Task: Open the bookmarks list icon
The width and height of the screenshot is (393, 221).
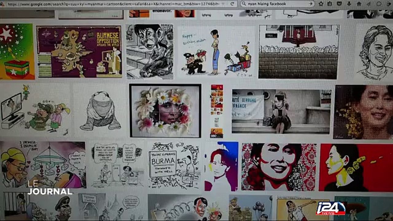Action: [330, 4]
